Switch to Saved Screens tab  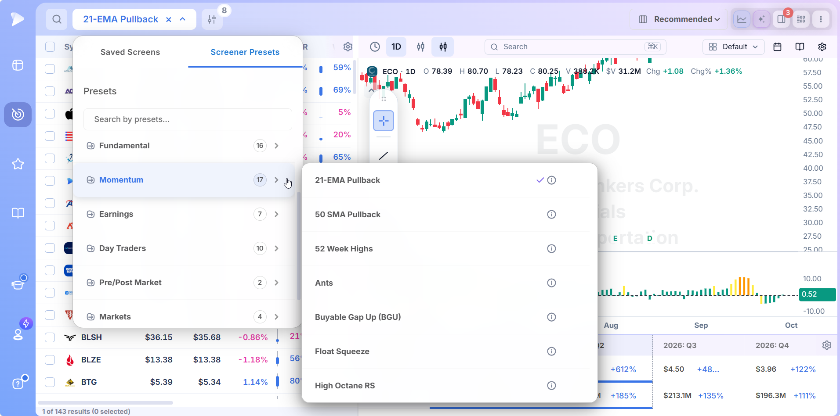(x=130, y=52)
